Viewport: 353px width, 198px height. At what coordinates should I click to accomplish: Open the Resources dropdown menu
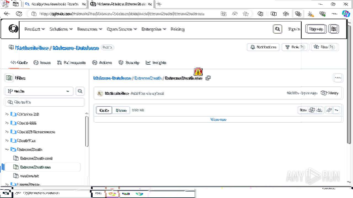(90, 29)
